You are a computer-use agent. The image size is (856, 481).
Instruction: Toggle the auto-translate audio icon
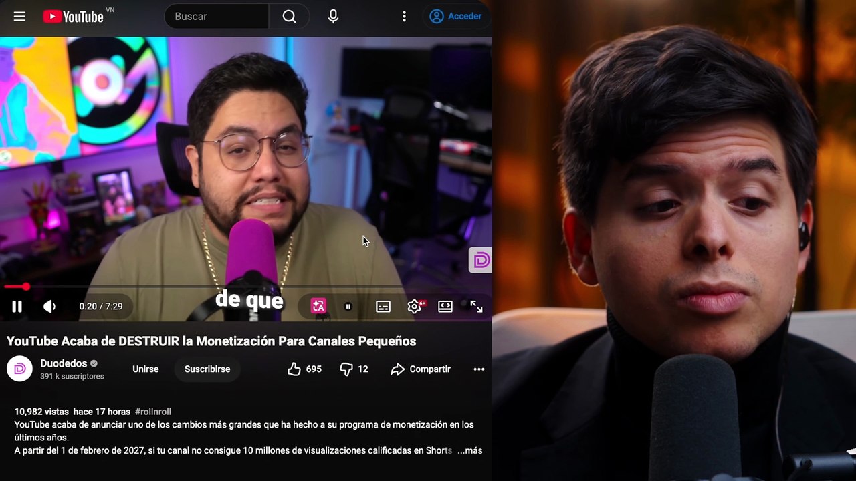click(318, 306)
